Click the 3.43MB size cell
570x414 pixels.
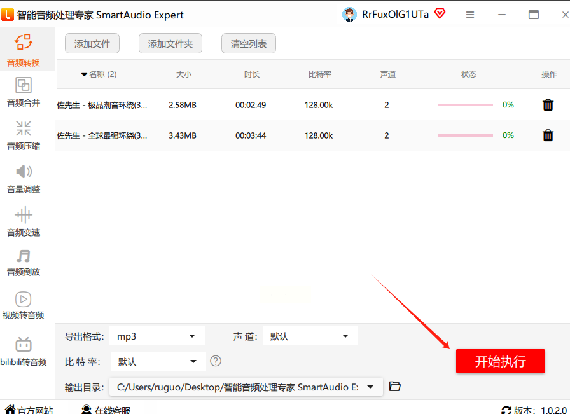[x=183, y=135]
